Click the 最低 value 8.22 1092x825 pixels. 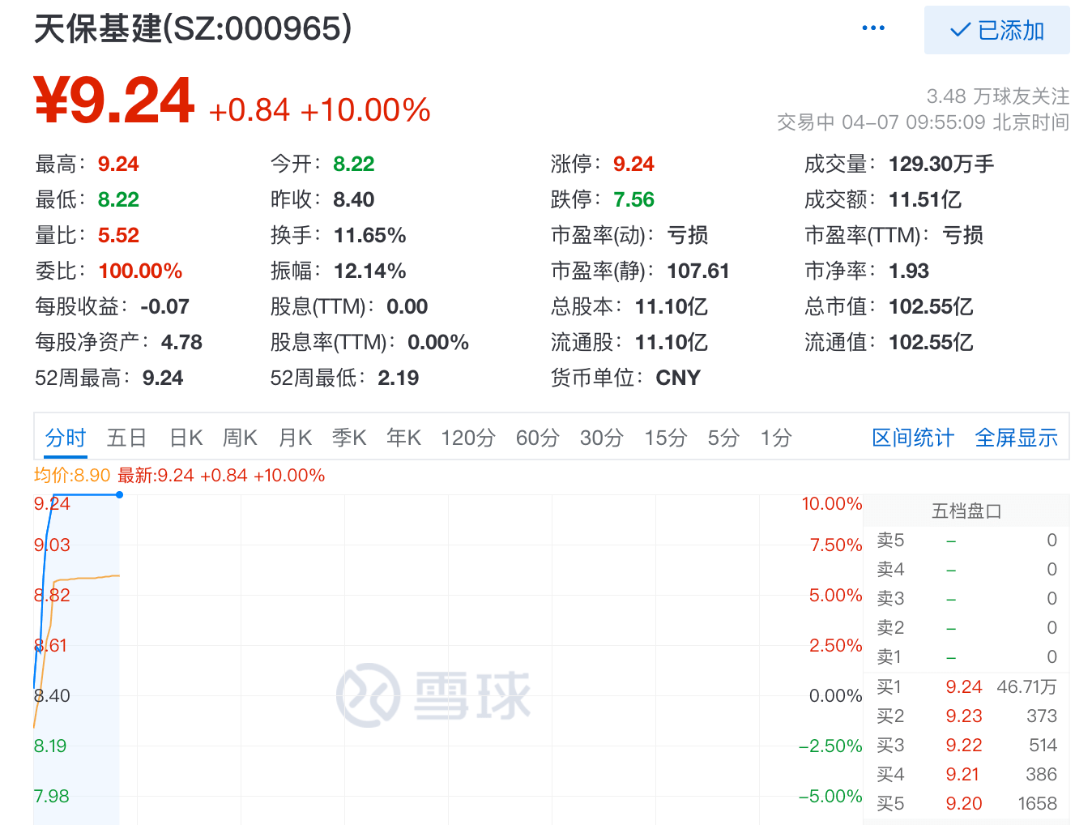(118, 199)
